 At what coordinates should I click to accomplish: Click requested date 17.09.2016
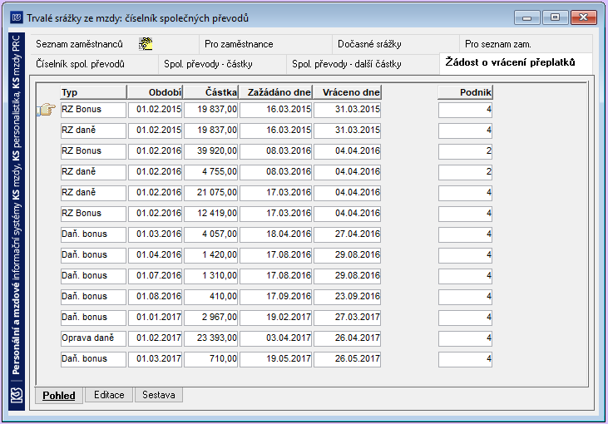275,297
